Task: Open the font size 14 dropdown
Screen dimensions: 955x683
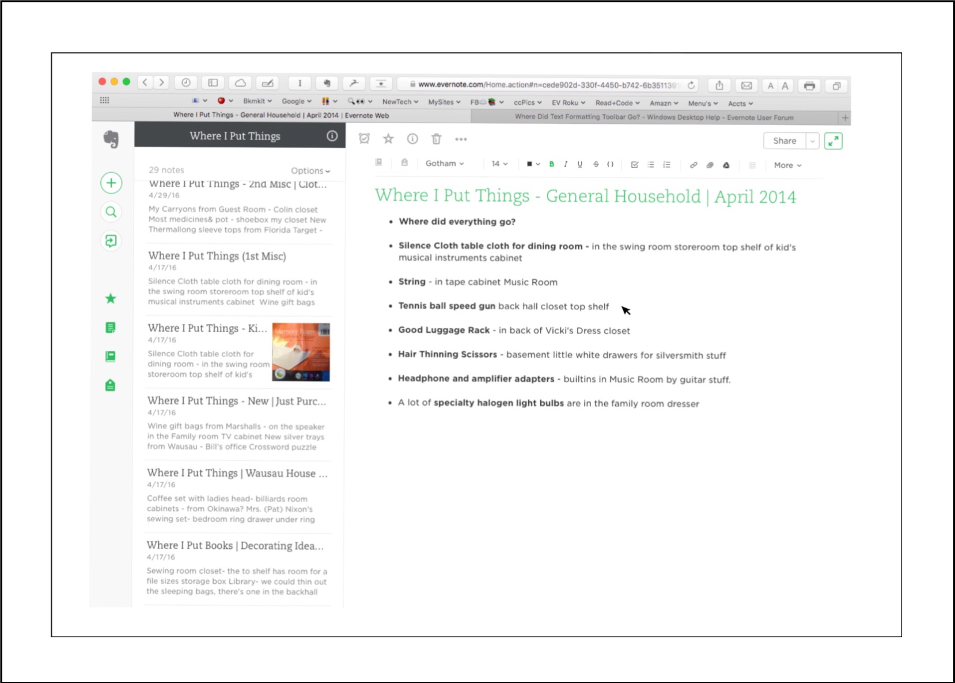Action: click(499, 164)
